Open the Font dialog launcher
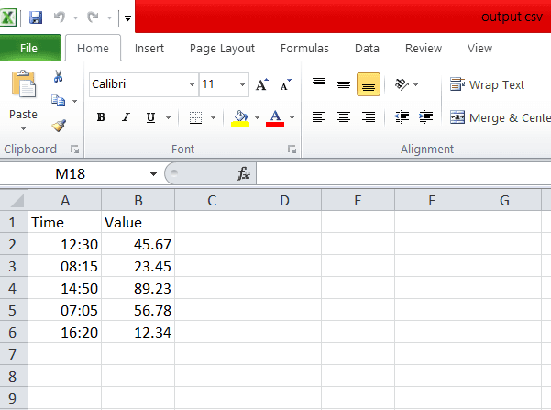The height and width of the screenshot is (410, 551). (x=292, y=150)
